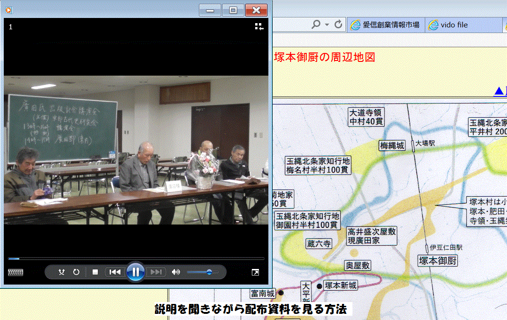Click the blue triangle link on page

click(500, 91)
